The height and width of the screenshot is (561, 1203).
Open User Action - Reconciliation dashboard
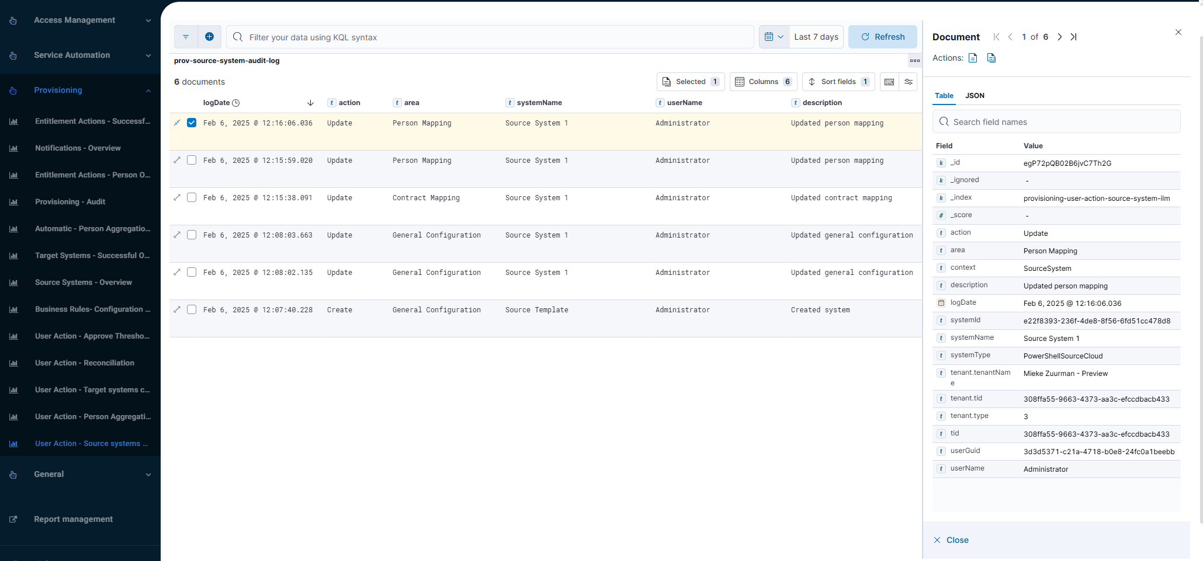coord(85,363)
